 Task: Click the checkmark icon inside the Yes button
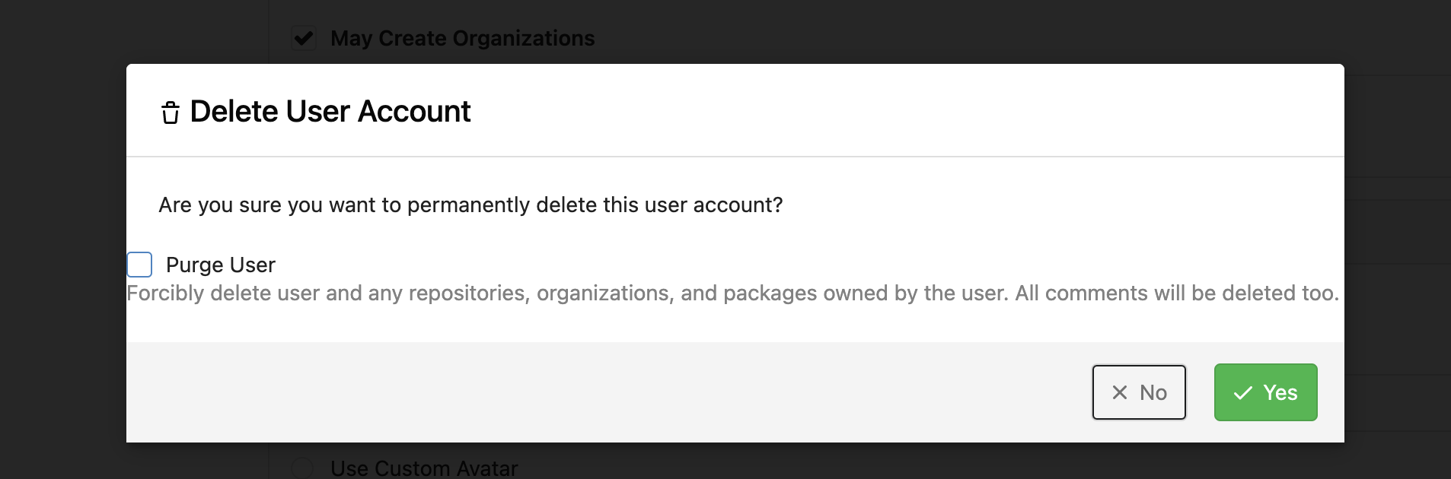click(x=1243, y=392)
